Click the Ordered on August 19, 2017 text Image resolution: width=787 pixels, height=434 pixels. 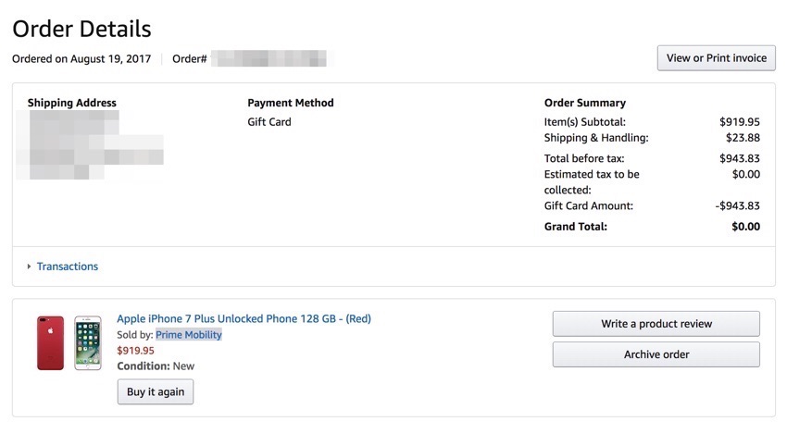coord(81,58)
